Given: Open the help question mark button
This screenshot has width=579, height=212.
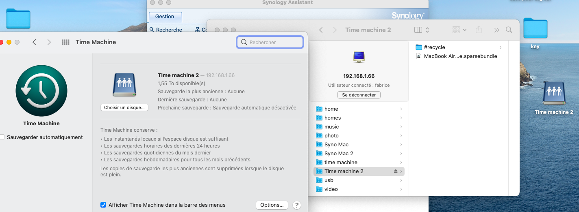Looking at the screenshot, I should click(297, 205).
